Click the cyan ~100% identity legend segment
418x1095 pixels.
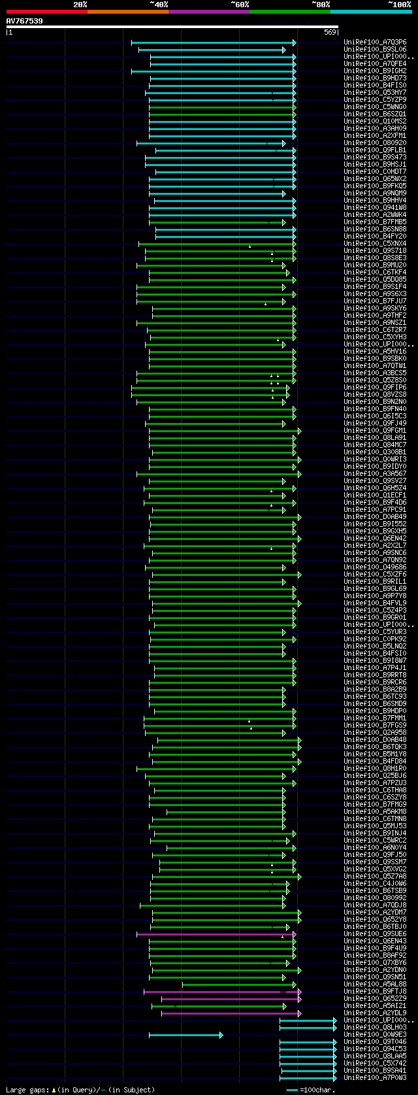371,12
